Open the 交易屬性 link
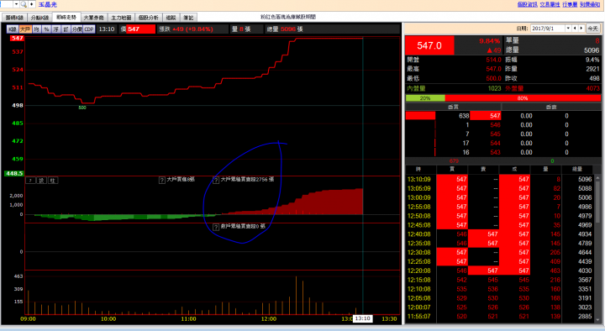Image resolution: width=605 pixels, height=331 pixels. click(x=550, y=4)
